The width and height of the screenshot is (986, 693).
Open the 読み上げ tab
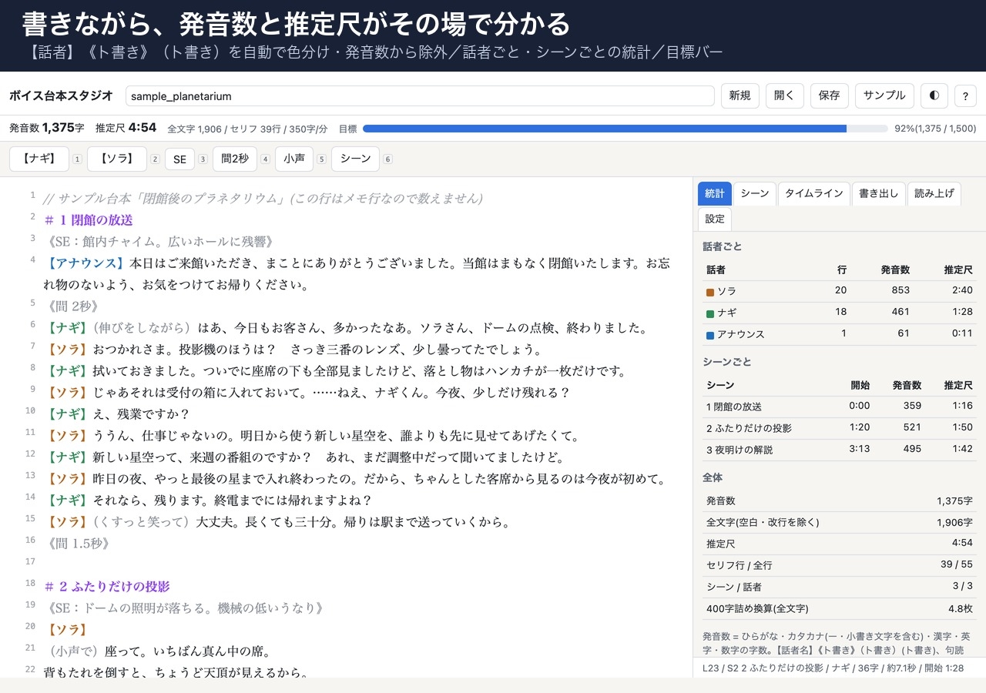click(934, 194)
